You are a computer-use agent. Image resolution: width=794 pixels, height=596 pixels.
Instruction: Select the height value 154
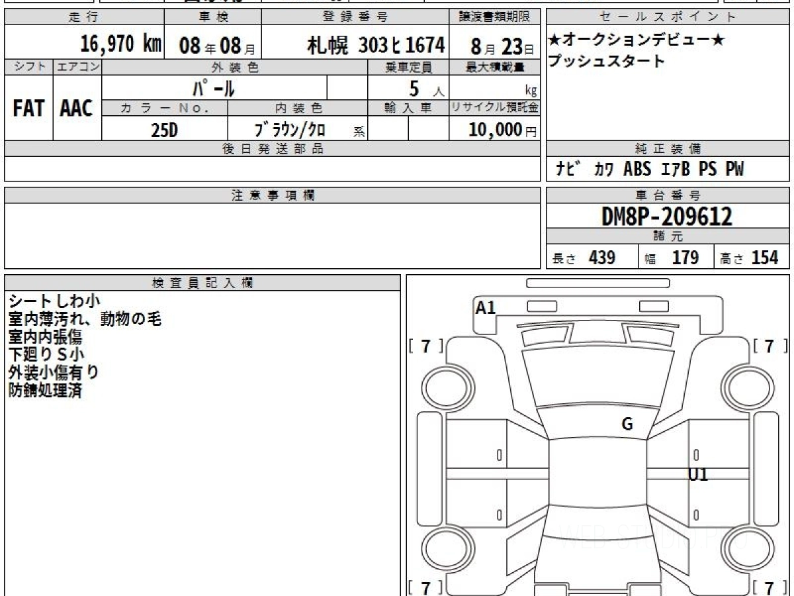click(x=766, y=258)
